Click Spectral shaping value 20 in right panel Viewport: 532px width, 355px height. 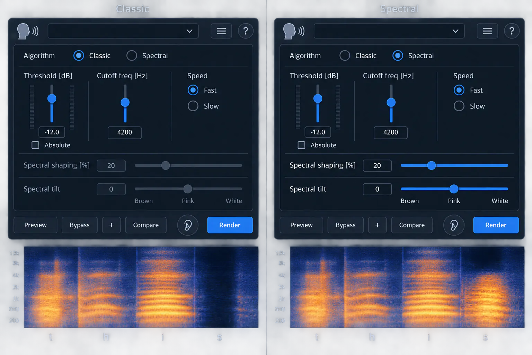(377, 166)
